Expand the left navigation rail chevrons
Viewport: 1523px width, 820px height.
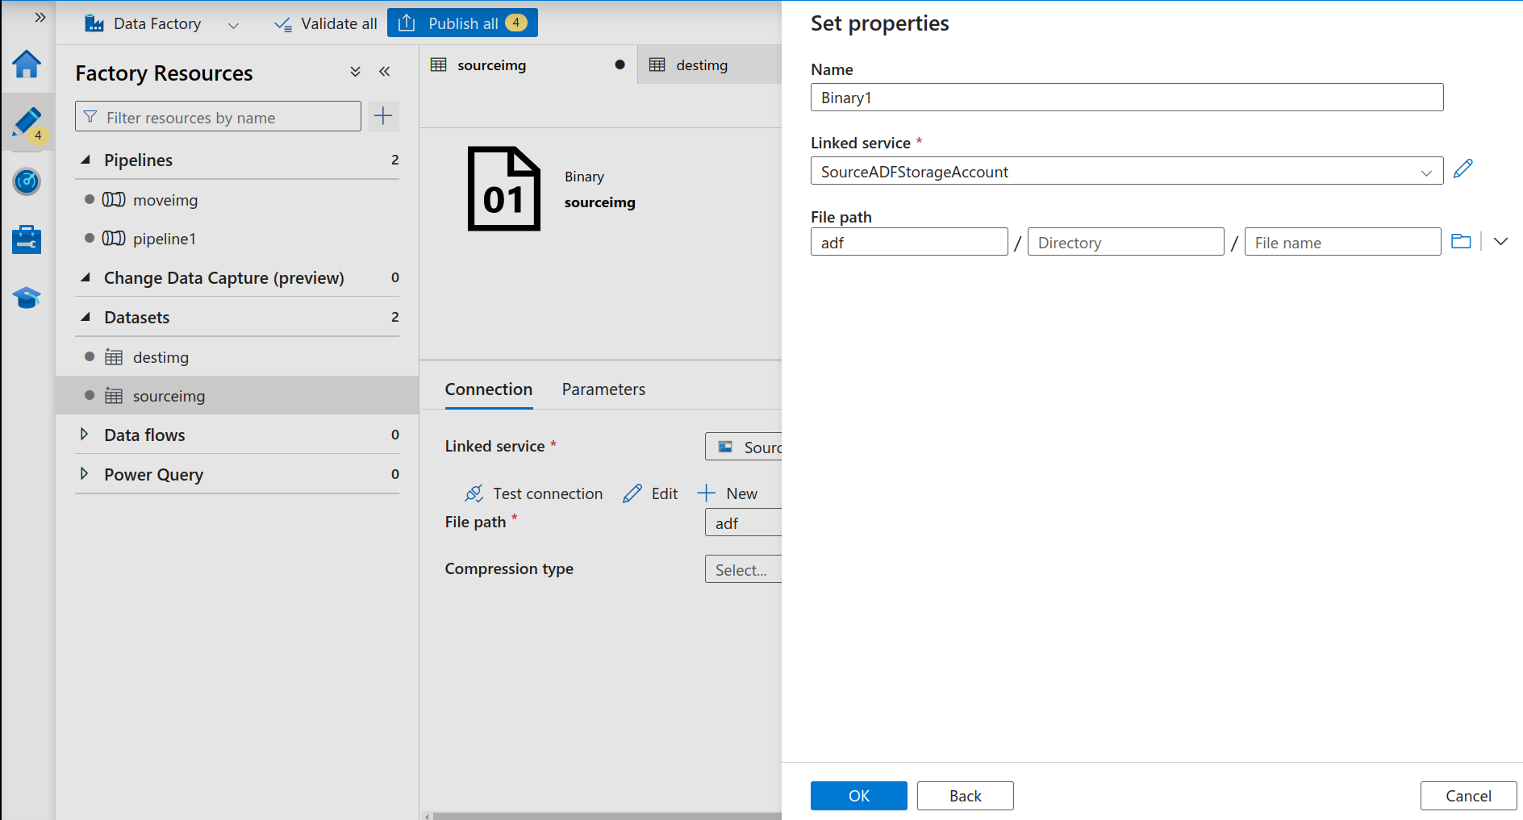click(40, 18)
